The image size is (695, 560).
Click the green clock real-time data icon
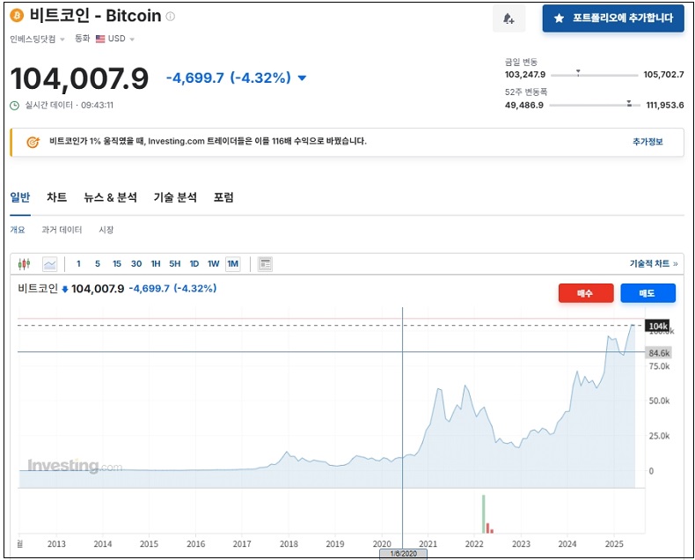15,106
